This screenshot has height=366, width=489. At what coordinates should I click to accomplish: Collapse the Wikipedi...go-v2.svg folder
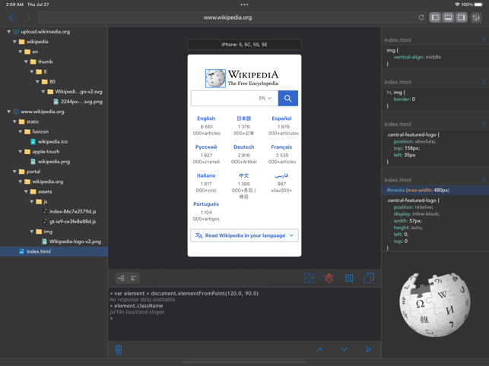point(43,92)
